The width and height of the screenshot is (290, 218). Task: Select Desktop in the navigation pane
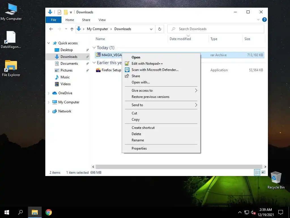[x=67, y=50]
